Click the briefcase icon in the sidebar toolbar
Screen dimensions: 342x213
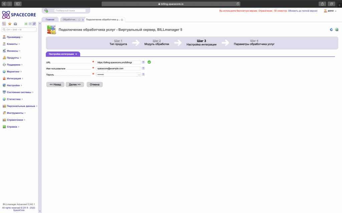coord(15,24)
